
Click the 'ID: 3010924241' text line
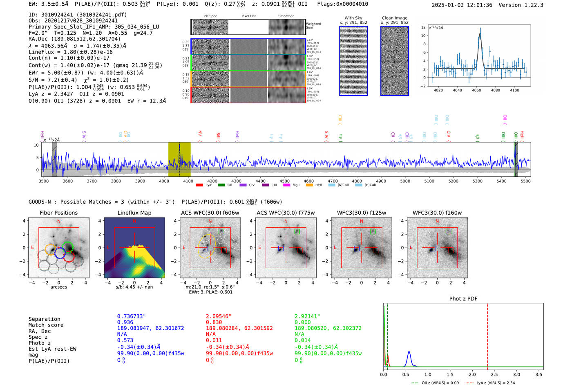[x=78, y=15]
